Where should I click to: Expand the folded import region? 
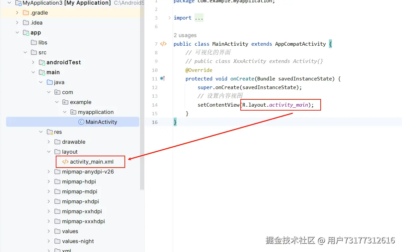click(x=169, y=18)
